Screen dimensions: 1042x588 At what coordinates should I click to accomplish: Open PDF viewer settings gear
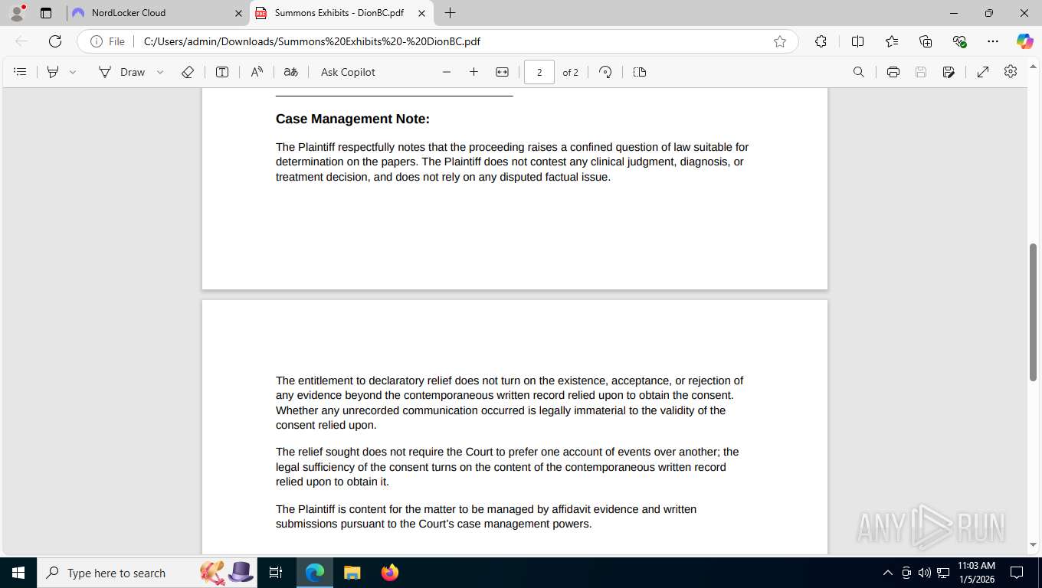coord(1011,72)
